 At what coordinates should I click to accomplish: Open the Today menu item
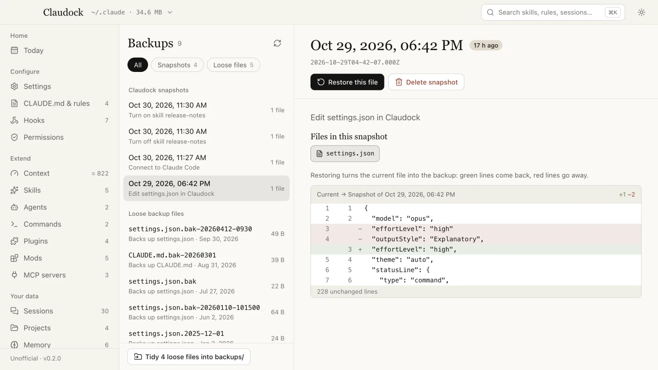pos(60,51)
